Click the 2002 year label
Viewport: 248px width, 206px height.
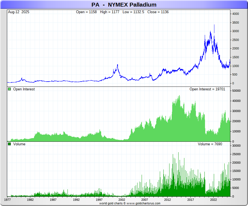pyautogui.click(x=122, y=200)
